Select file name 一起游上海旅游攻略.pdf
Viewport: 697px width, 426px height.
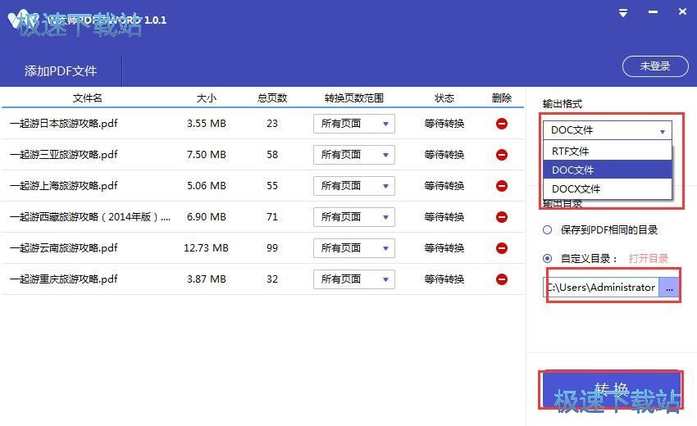[x=64, y=186]
